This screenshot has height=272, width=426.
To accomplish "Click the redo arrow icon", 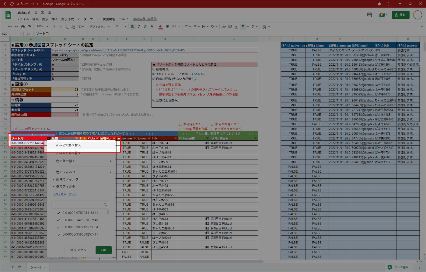I will point(16,27).
